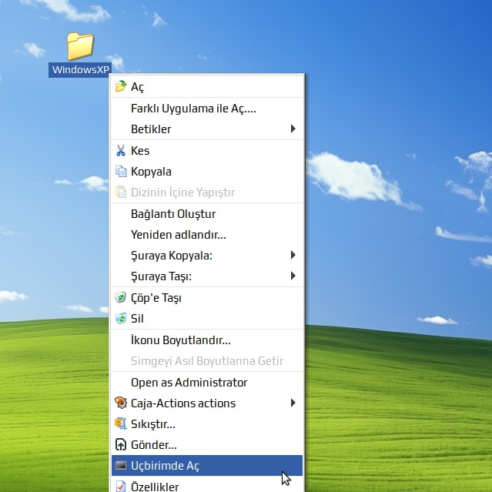Expand the Caja-Actions actions submenu arrow
492x492 pixels.
(x=293, y=403)
